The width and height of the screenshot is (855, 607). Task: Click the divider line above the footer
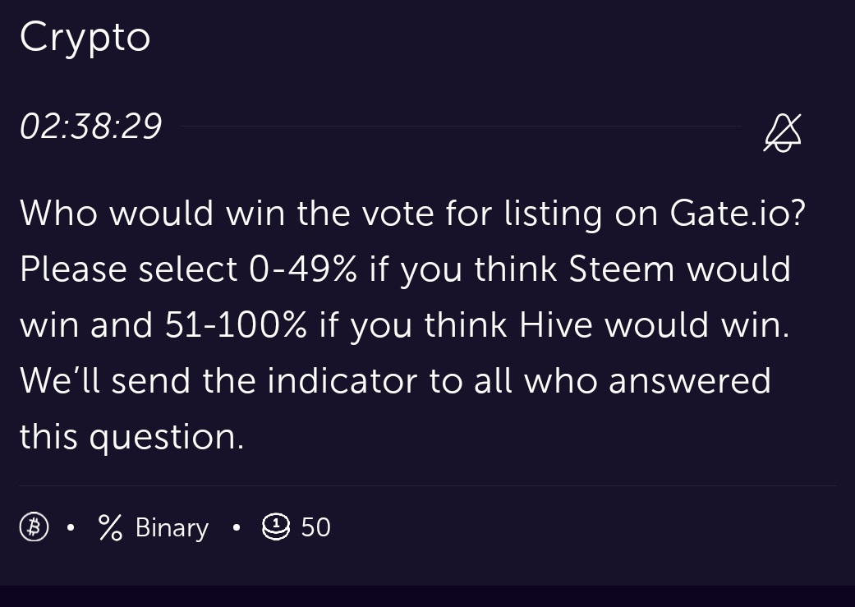tap(427, 485)
